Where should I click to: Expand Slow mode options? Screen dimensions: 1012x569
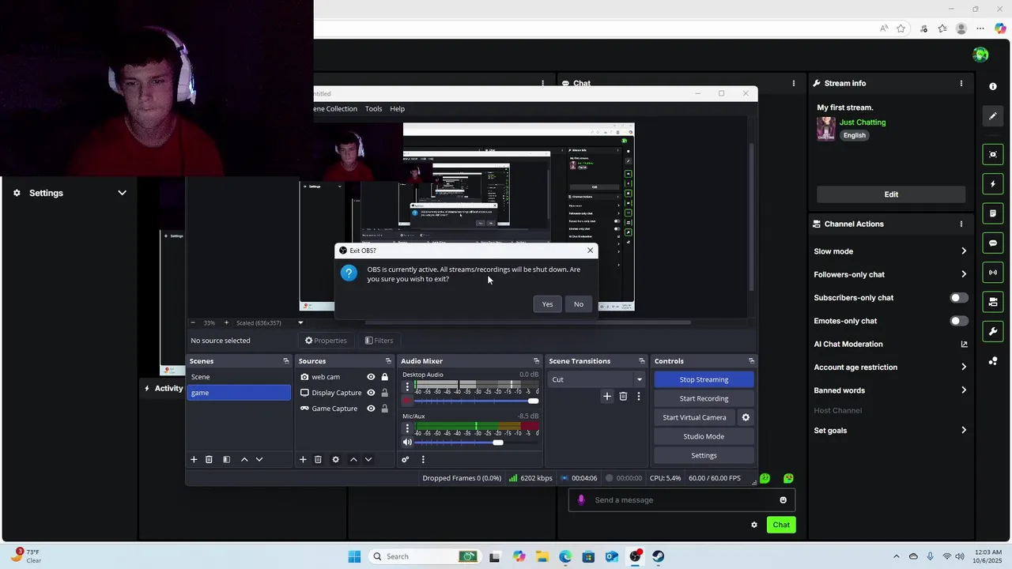[x=964, y=251]
